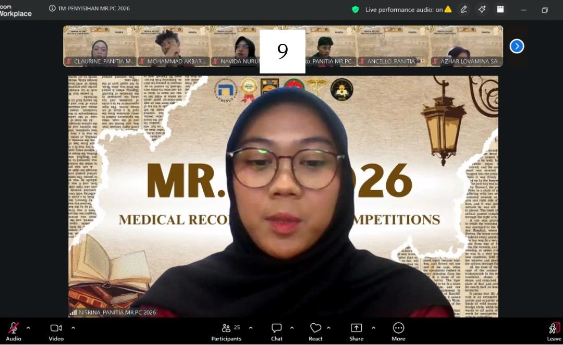563x345 pixels.
Task: Select ANCELLO_PANITIA video thumbnail
Action: point(393,46)
